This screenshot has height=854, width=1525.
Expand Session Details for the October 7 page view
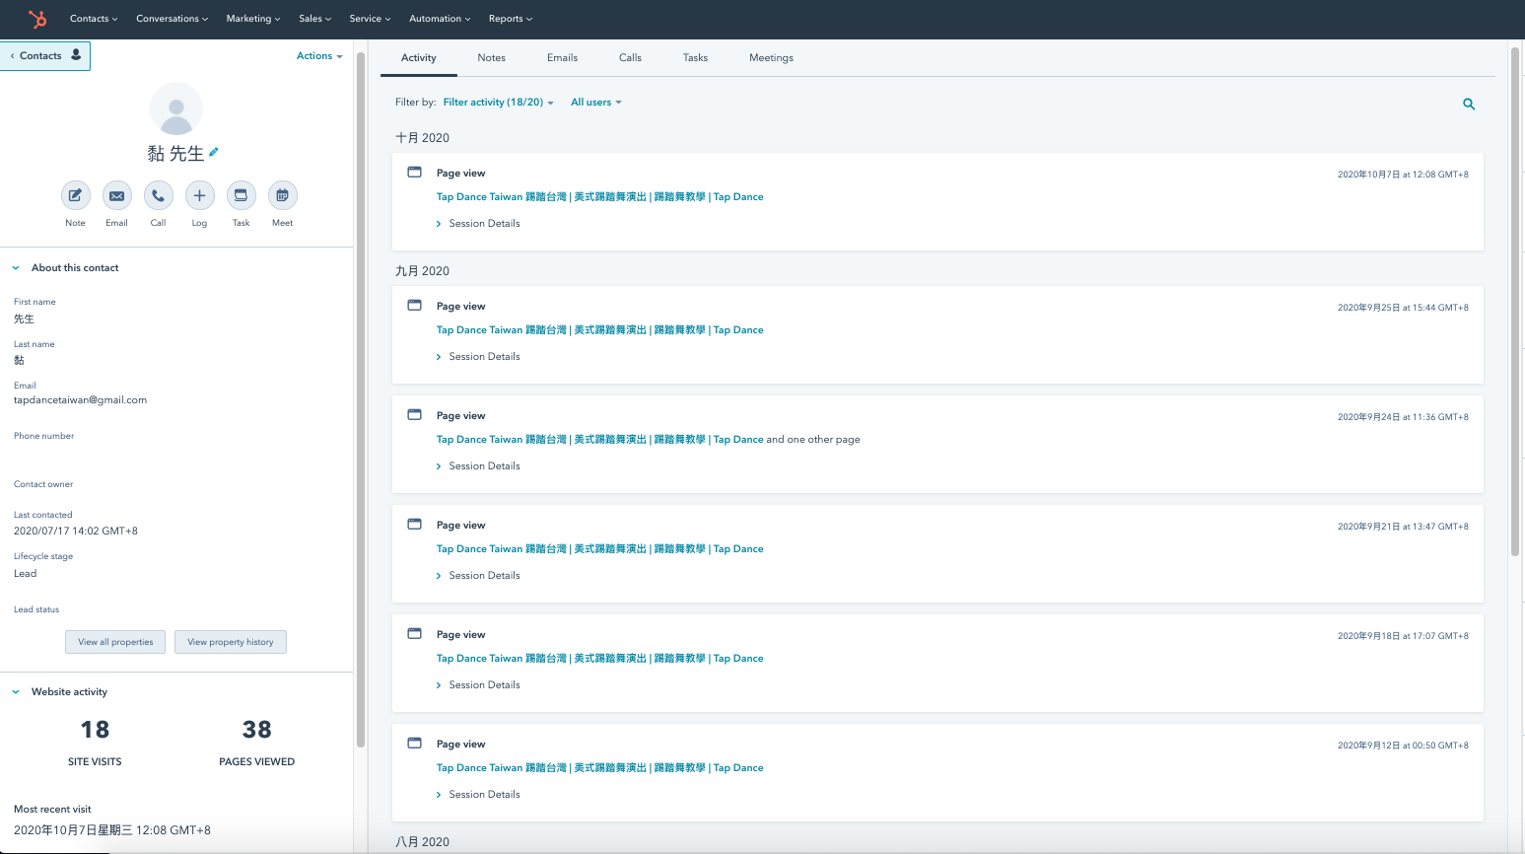[478, 223]
